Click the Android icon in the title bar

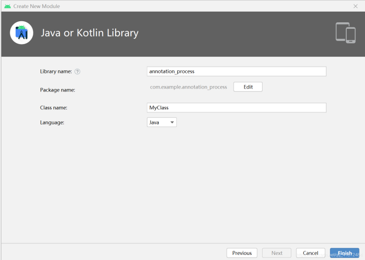tap(8, 6)
